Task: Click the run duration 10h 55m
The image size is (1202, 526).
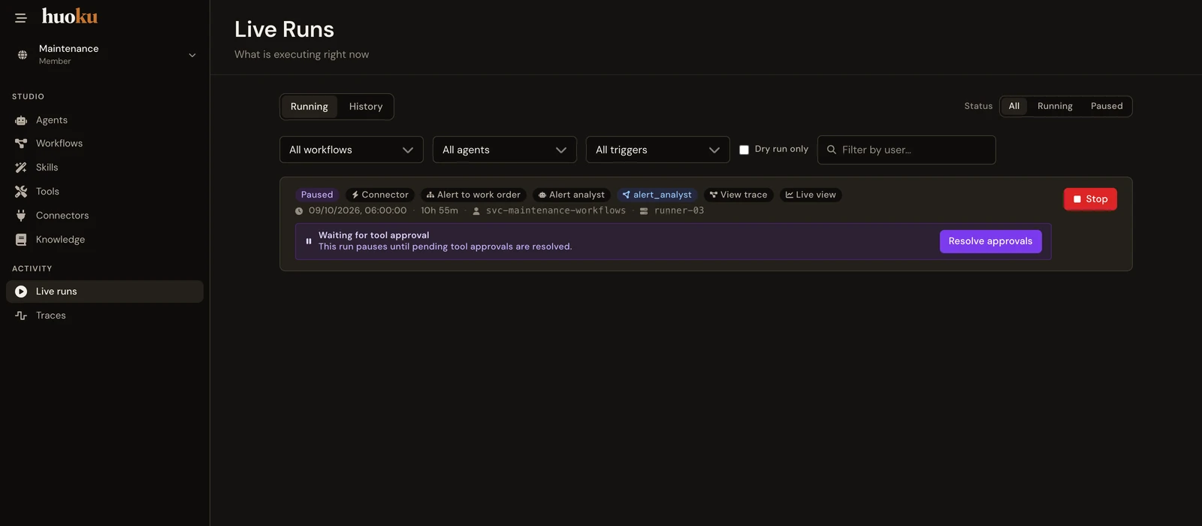Action: [x=439, y=210]
